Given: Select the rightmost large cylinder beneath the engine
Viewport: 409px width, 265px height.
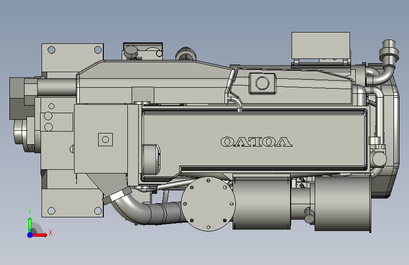Looking at the screenshot, I should point(343,203).
